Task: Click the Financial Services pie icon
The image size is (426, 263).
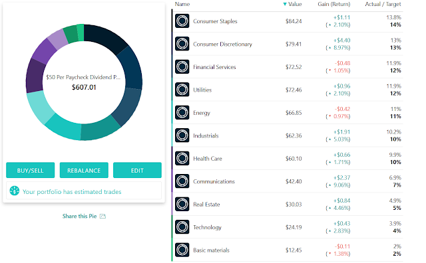Action: click(182, 66)
